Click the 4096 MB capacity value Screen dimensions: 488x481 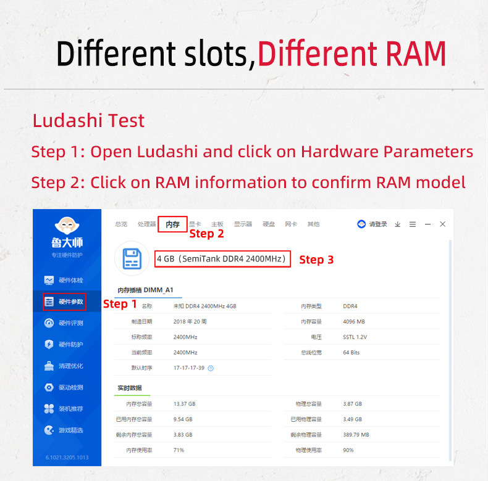tap(354, 322)
